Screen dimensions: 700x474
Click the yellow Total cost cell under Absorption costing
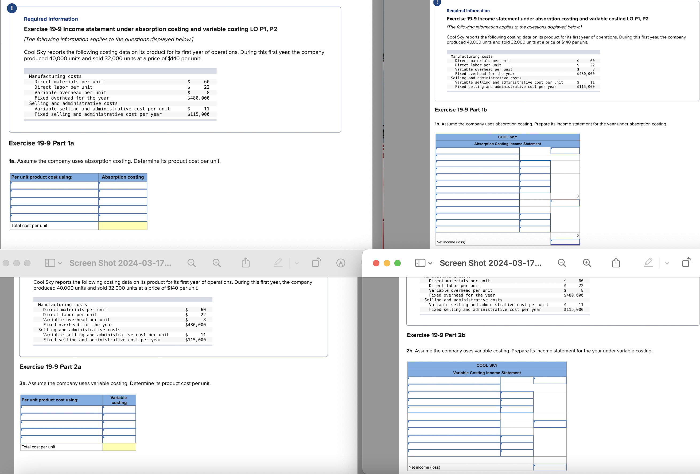point(123,226)
